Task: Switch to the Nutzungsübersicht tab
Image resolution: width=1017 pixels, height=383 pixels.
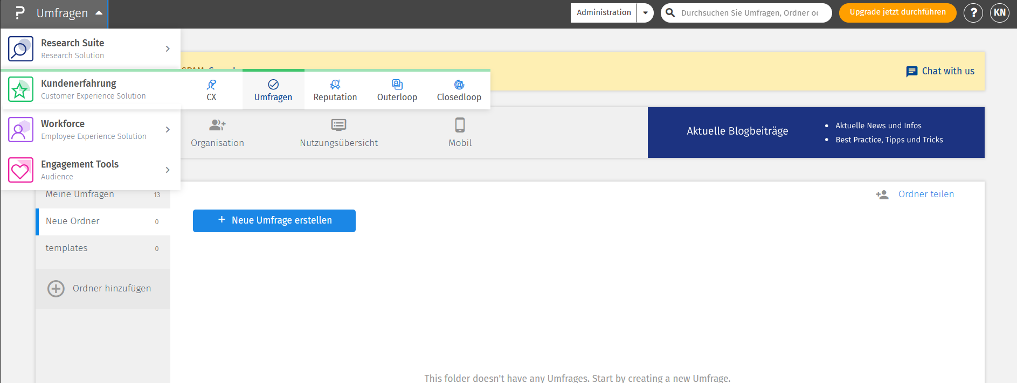Action: (338, 133)
